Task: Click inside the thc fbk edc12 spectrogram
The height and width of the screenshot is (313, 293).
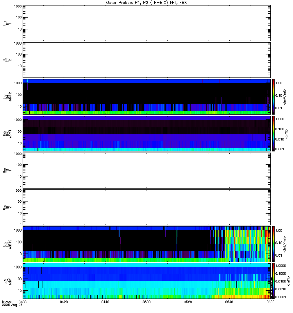Action: coord(146,244)
